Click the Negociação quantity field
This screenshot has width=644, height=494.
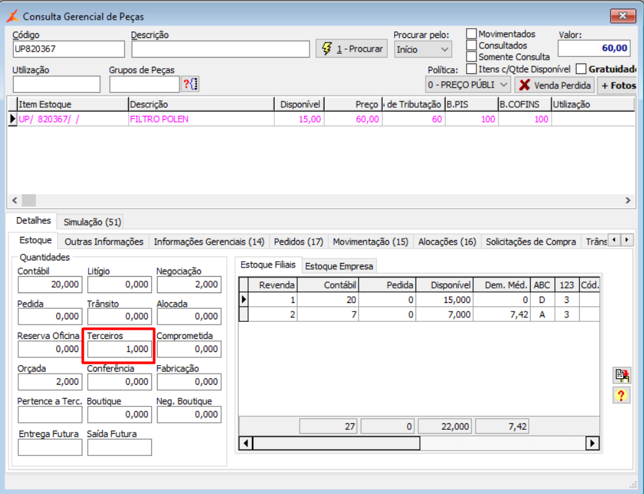tap(189, 285)
